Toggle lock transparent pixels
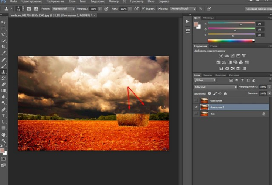Screen dimensions: 272x185 pyautogui.click(x=210, y=94)
